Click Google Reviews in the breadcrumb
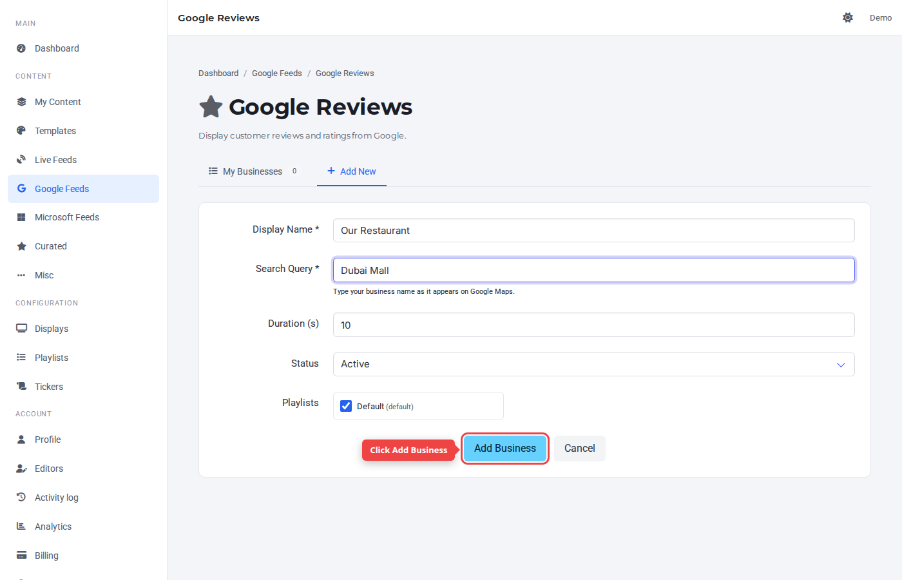Screen dimensions: 902x580 345,73
